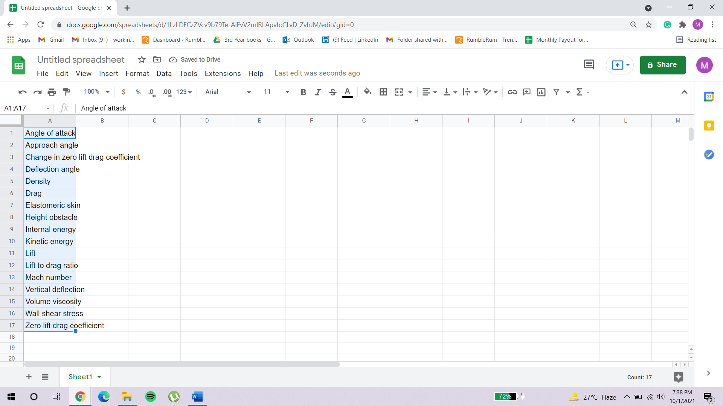Screen dimensions: 723x406
Task: Redo the last undone action
Action: [x=37, y=92]
